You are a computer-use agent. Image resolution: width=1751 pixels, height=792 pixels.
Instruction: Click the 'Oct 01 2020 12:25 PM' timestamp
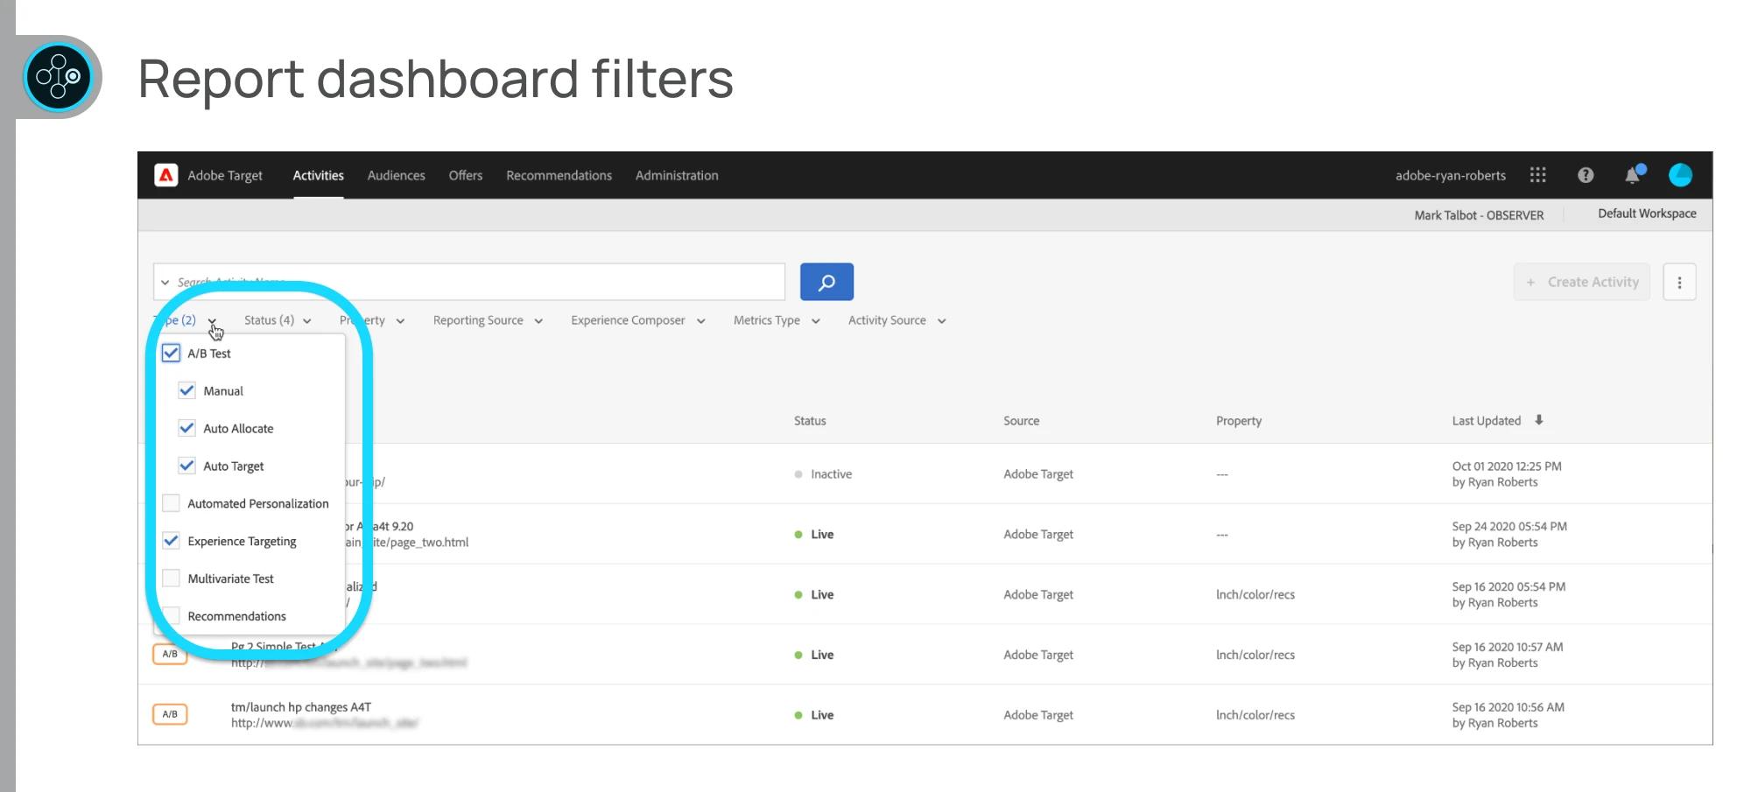point(1507,466)
